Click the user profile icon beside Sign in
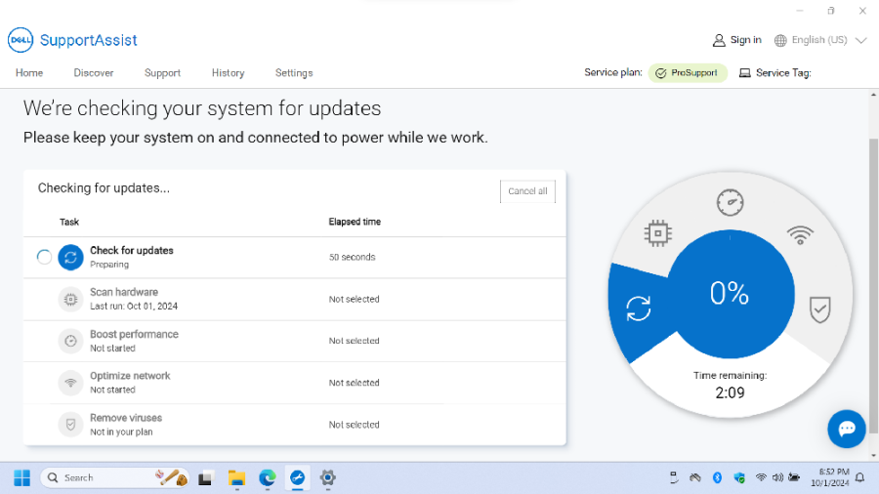 point(719,40)
